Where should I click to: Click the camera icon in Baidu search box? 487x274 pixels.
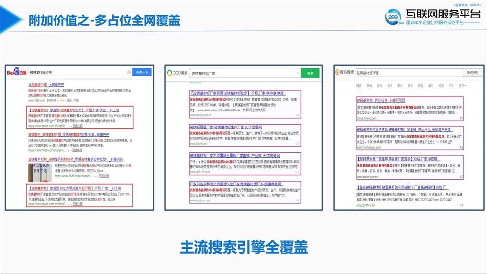click(x=129, y=72)
